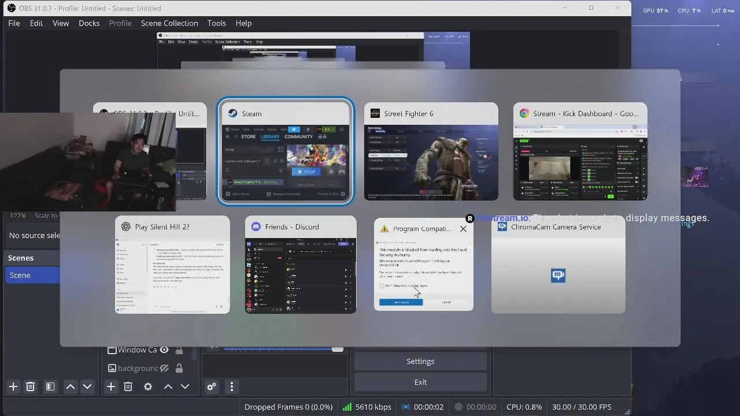This screenshot has height=416, width=740.
Task: Click the green bitrate signal bars icon
Action: [347, 407]
